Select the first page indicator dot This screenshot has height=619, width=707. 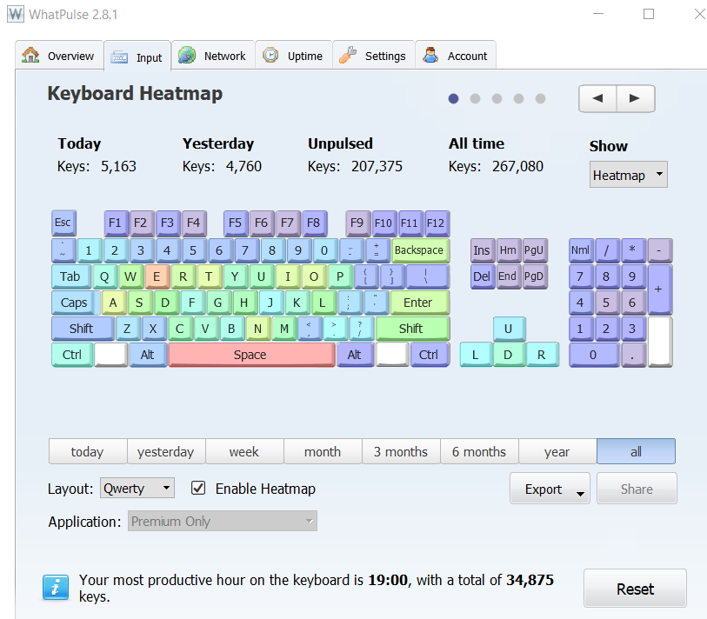[454, 99]
